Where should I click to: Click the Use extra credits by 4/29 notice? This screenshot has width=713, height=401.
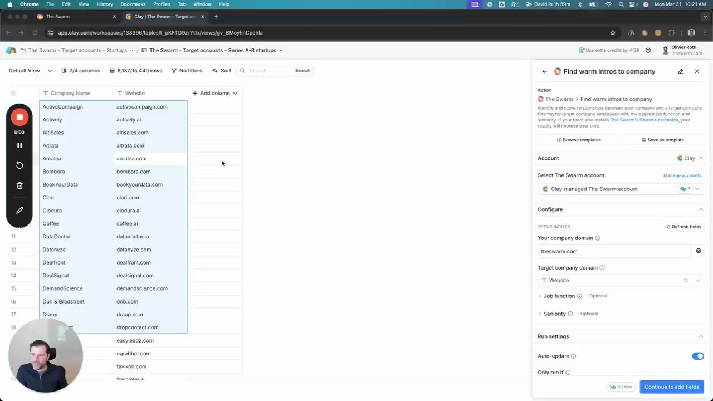click(x=609, y=50)
